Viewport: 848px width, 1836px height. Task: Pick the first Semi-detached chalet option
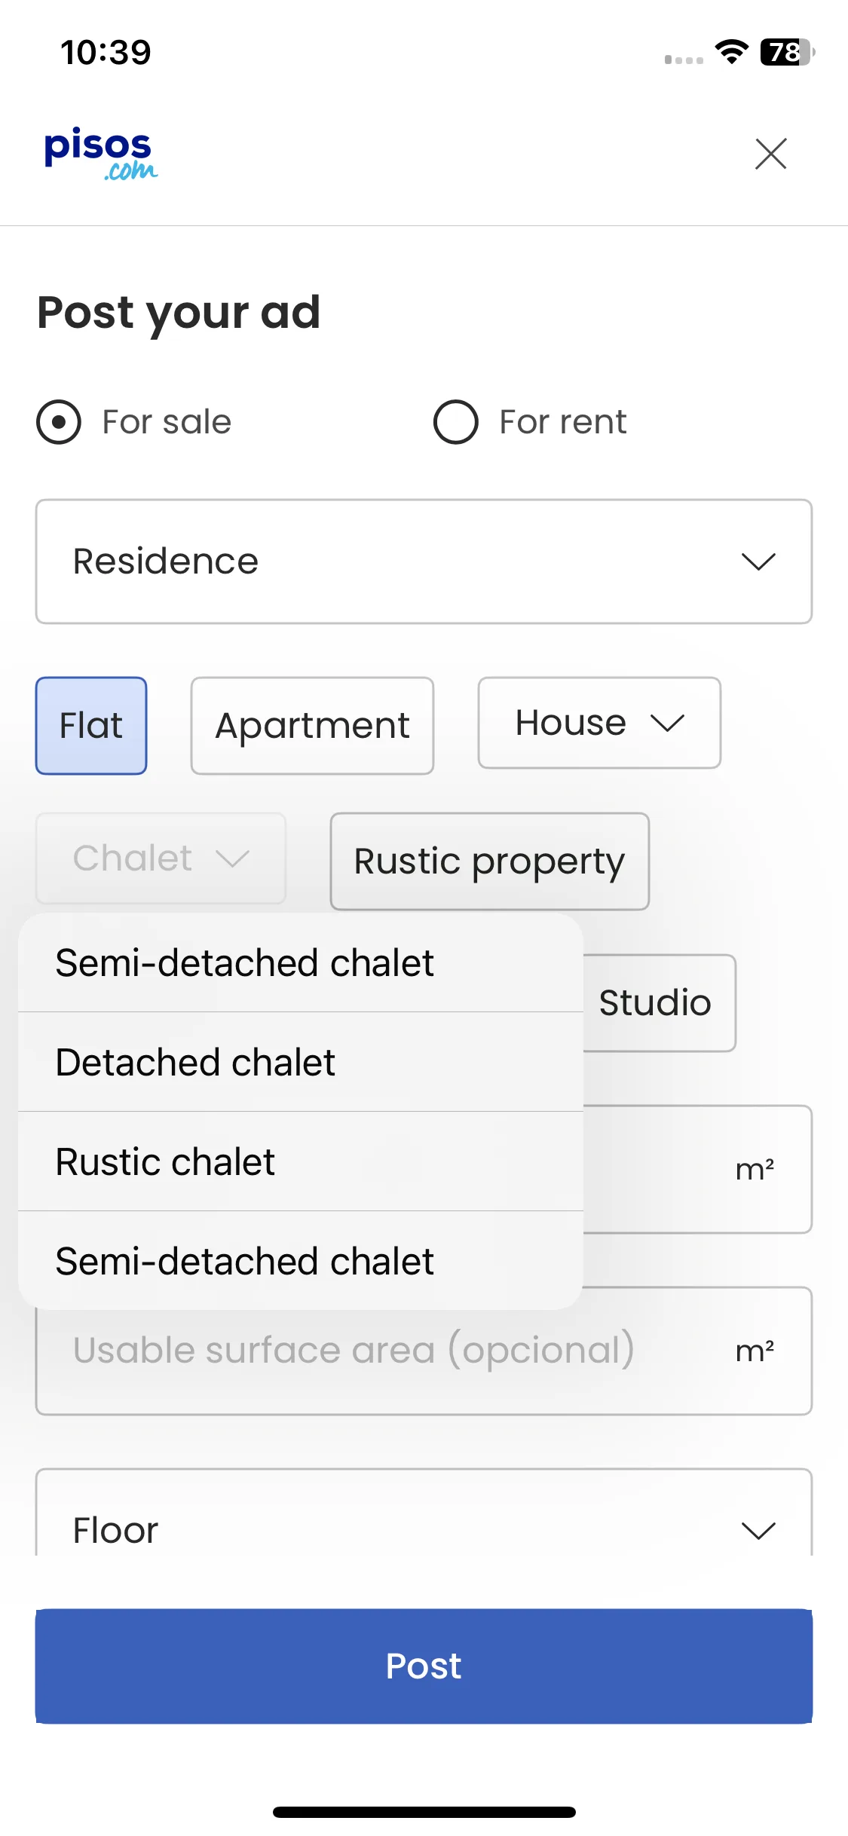coord(301,963)
